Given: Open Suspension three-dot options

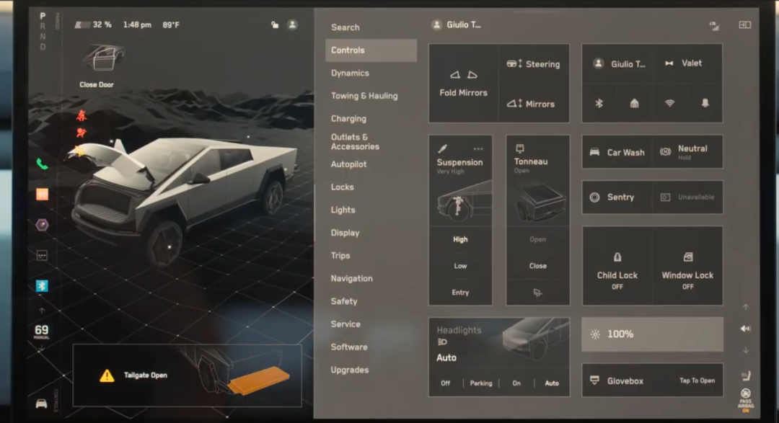Looking at the screenshot, I should 478,149.
